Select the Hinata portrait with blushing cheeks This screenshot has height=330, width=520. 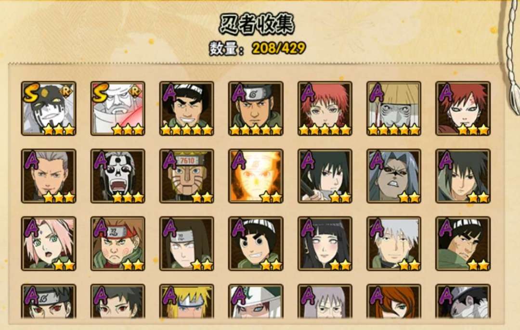[x=325, y=243]
